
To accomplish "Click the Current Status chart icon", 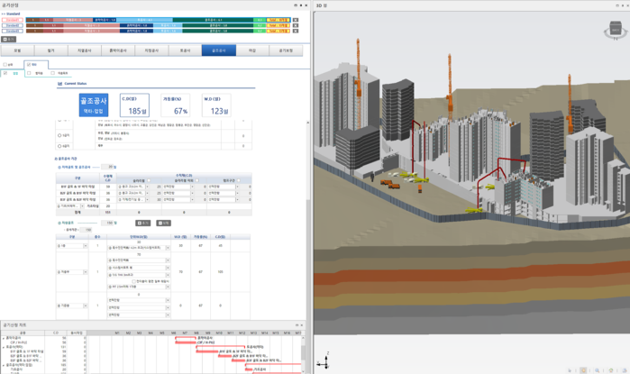I will pos(60,84).
